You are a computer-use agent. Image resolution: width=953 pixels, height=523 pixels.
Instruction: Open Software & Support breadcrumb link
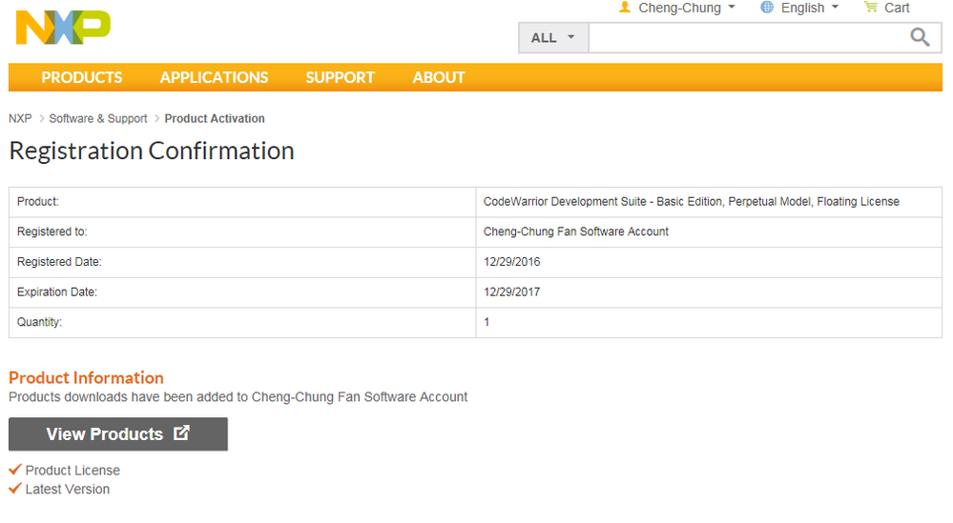(x=98, y=119)
